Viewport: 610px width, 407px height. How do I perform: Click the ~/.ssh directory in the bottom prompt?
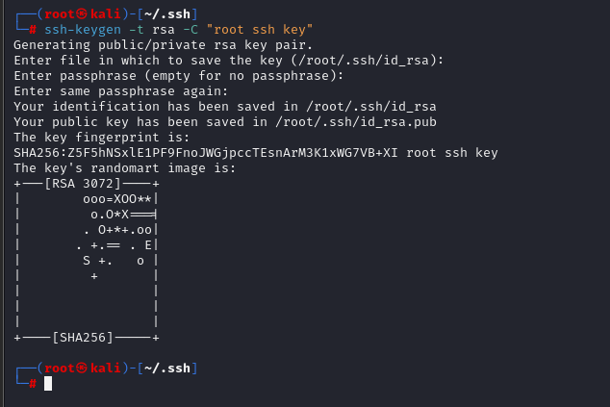tap(171, 368)
